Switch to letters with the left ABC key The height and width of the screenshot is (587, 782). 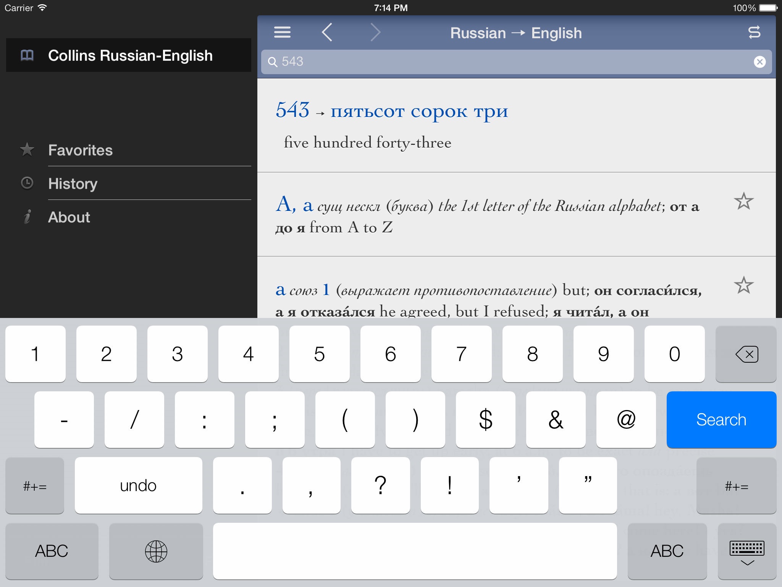pos(52,551)
